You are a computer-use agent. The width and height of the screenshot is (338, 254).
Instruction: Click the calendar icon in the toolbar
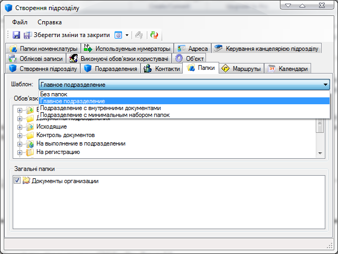tap(118, 35)
